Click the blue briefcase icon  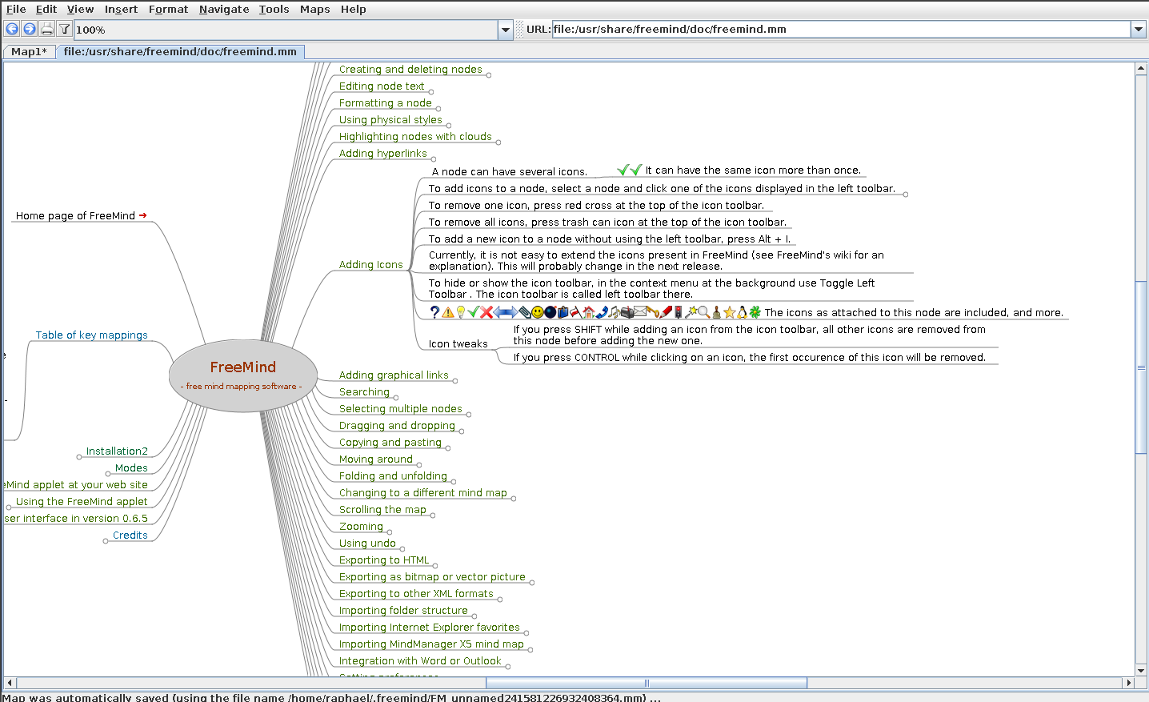(x=563, y=312)
